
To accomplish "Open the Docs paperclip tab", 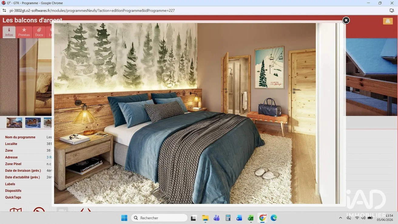I will point(39,32).
